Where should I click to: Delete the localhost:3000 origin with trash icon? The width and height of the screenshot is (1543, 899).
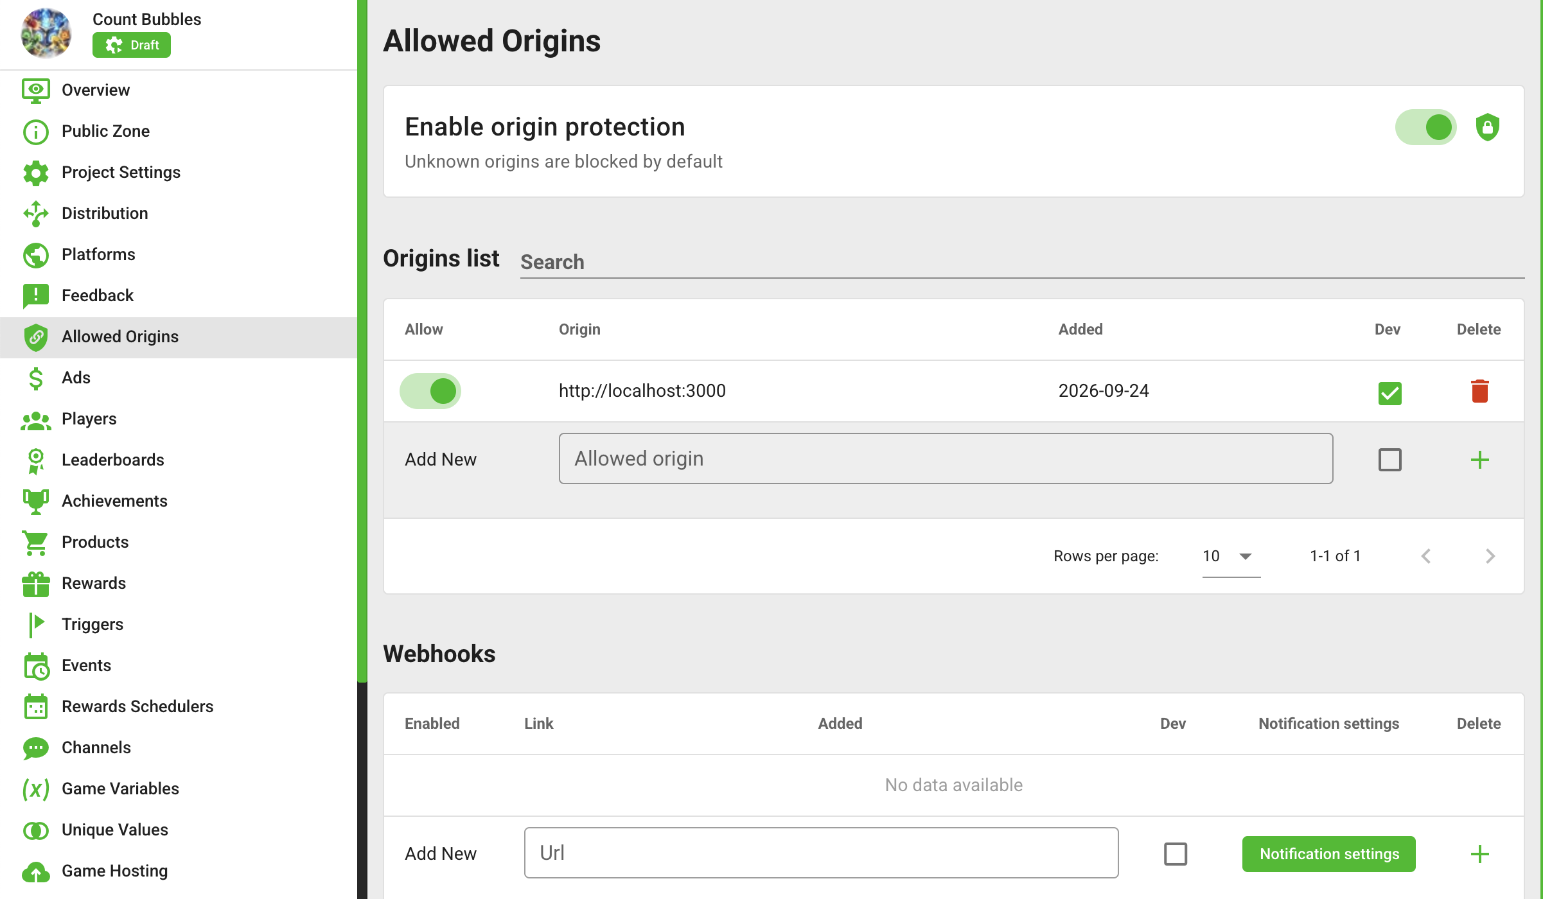point(1480,391)
